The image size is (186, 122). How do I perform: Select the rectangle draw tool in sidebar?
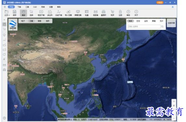click(4, 49)
